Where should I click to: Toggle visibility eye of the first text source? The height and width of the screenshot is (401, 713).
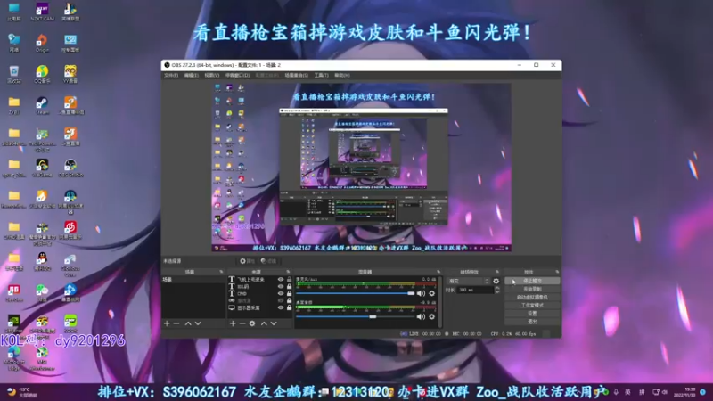coord(281,280)
